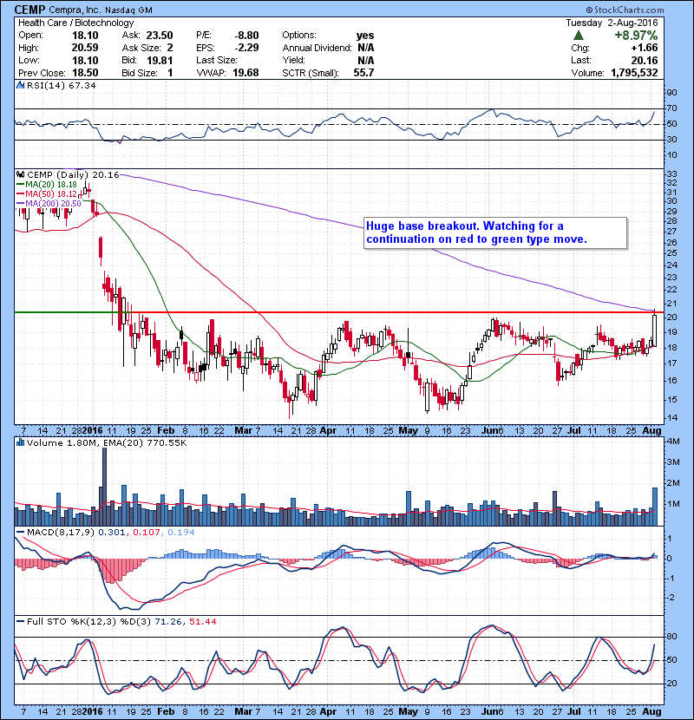
Task: Click the tallest volume bar in January
Action: (104, 487)
